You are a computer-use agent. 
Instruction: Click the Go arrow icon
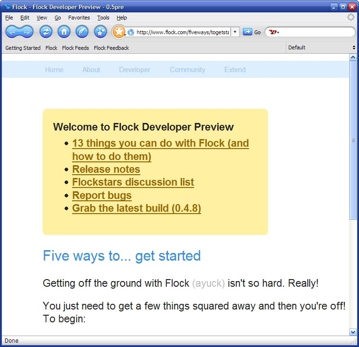tap(247, 32)
